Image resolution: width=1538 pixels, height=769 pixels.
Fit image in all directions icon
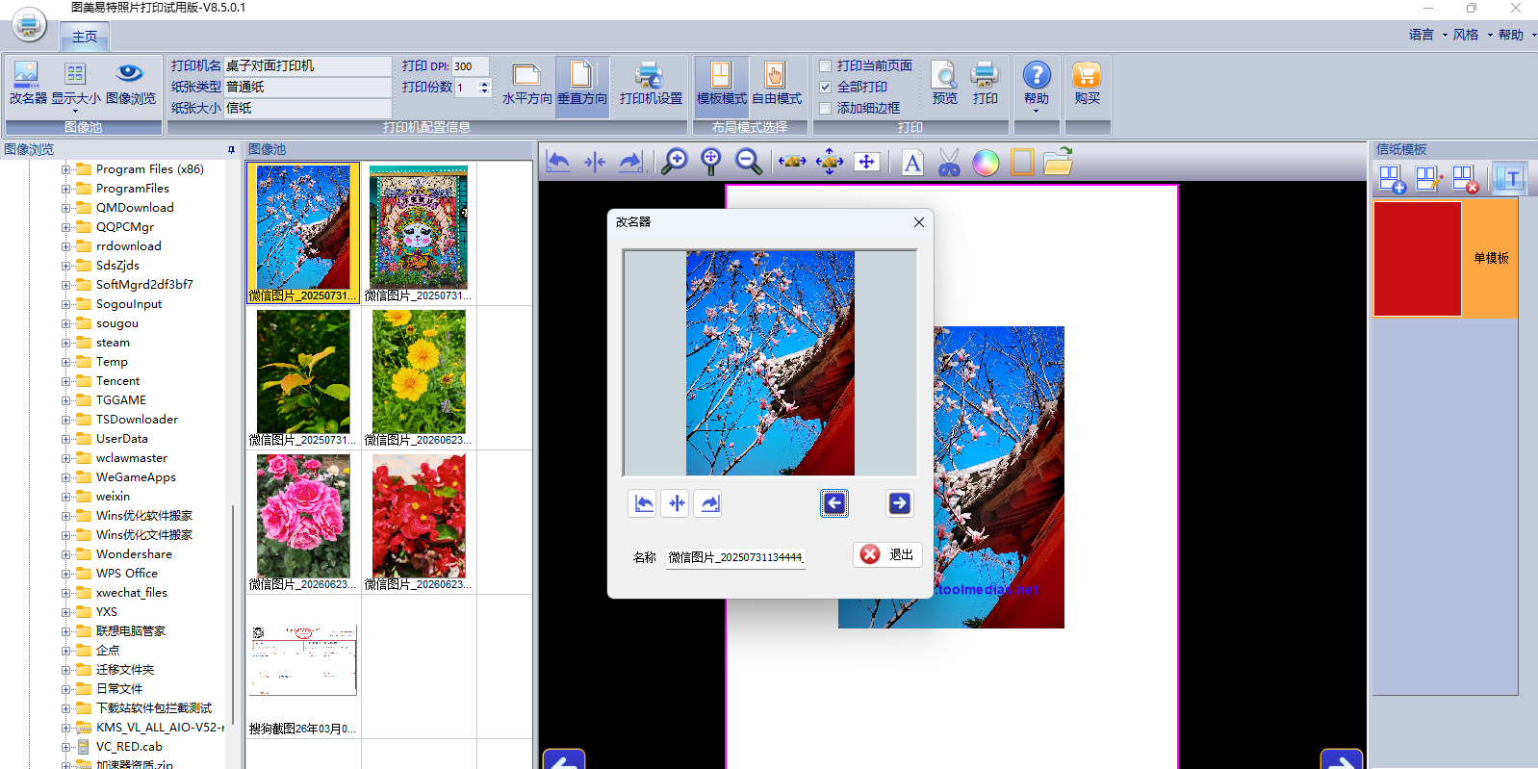coord(830,162)
